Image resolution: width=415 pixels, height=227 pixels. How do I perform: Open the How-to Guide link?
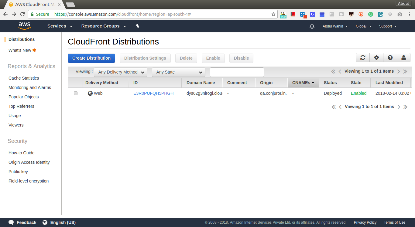coord(22,153)
